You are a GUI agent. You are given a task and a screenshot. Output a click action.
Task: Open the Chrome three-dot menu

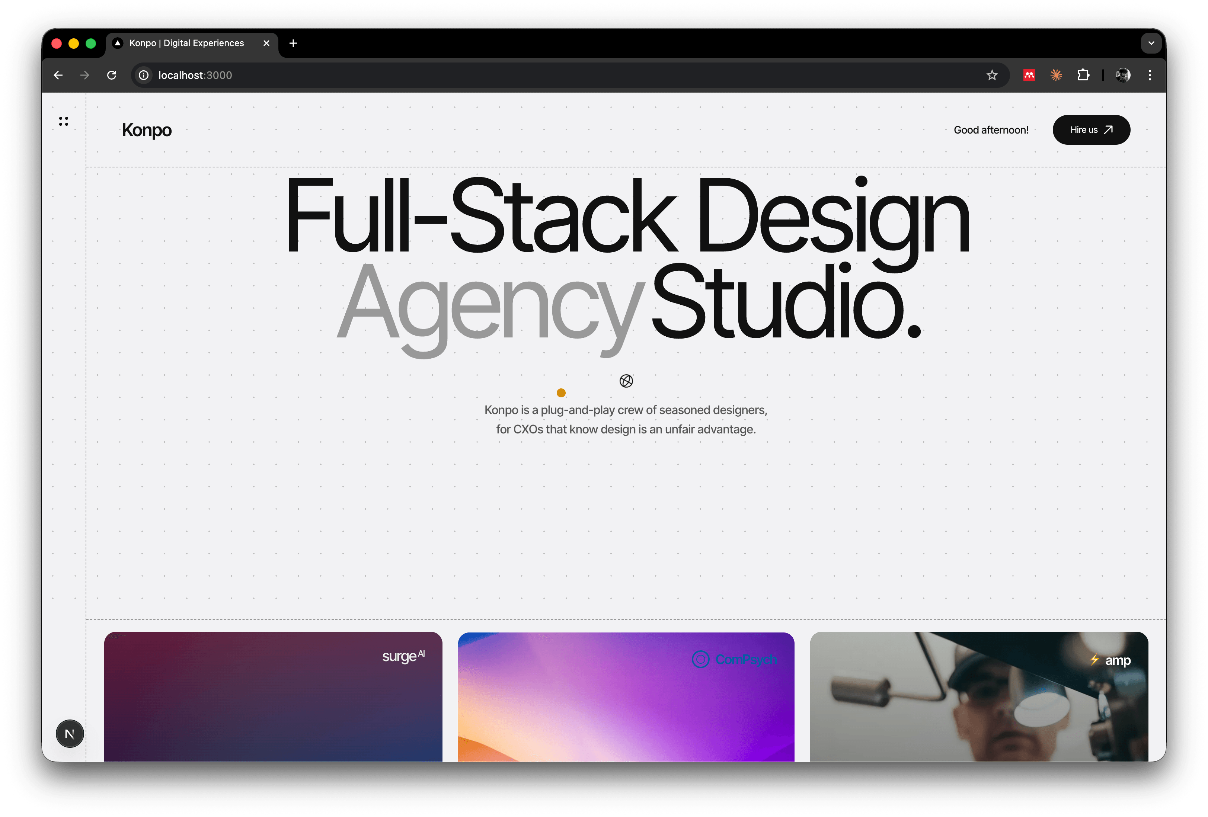coord(1150,76)
